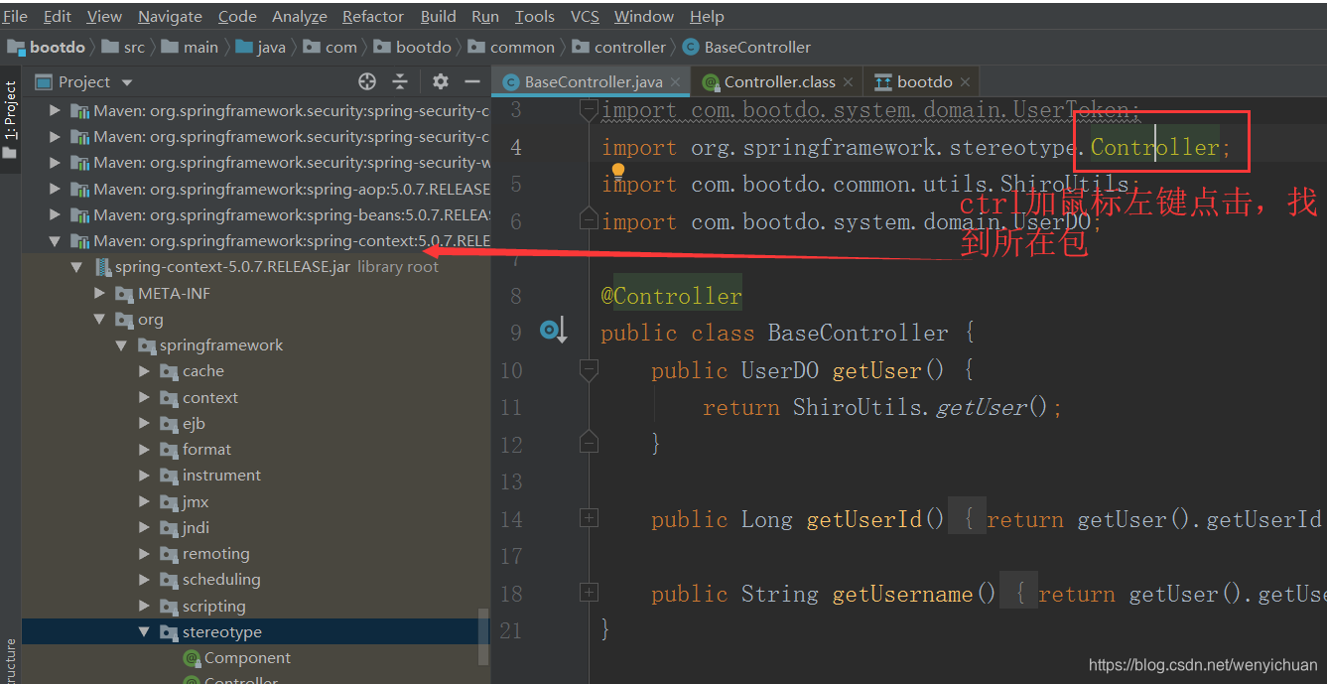Screen dimensions: 1327x684
Task: Open the Window menu
Action: (644, 17)
